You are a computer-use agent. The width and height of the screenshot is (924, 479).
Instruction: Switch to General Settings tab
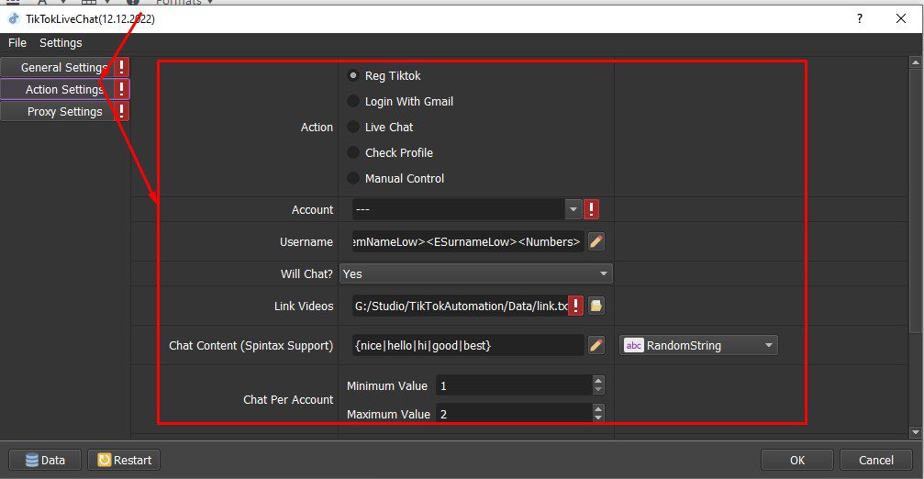59,67
